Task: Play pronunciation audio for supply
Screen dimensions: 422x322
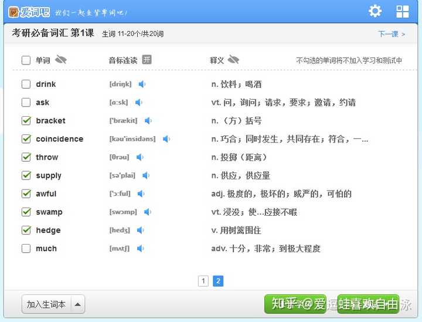Action: pyautogui.click(x=145, y=175)
